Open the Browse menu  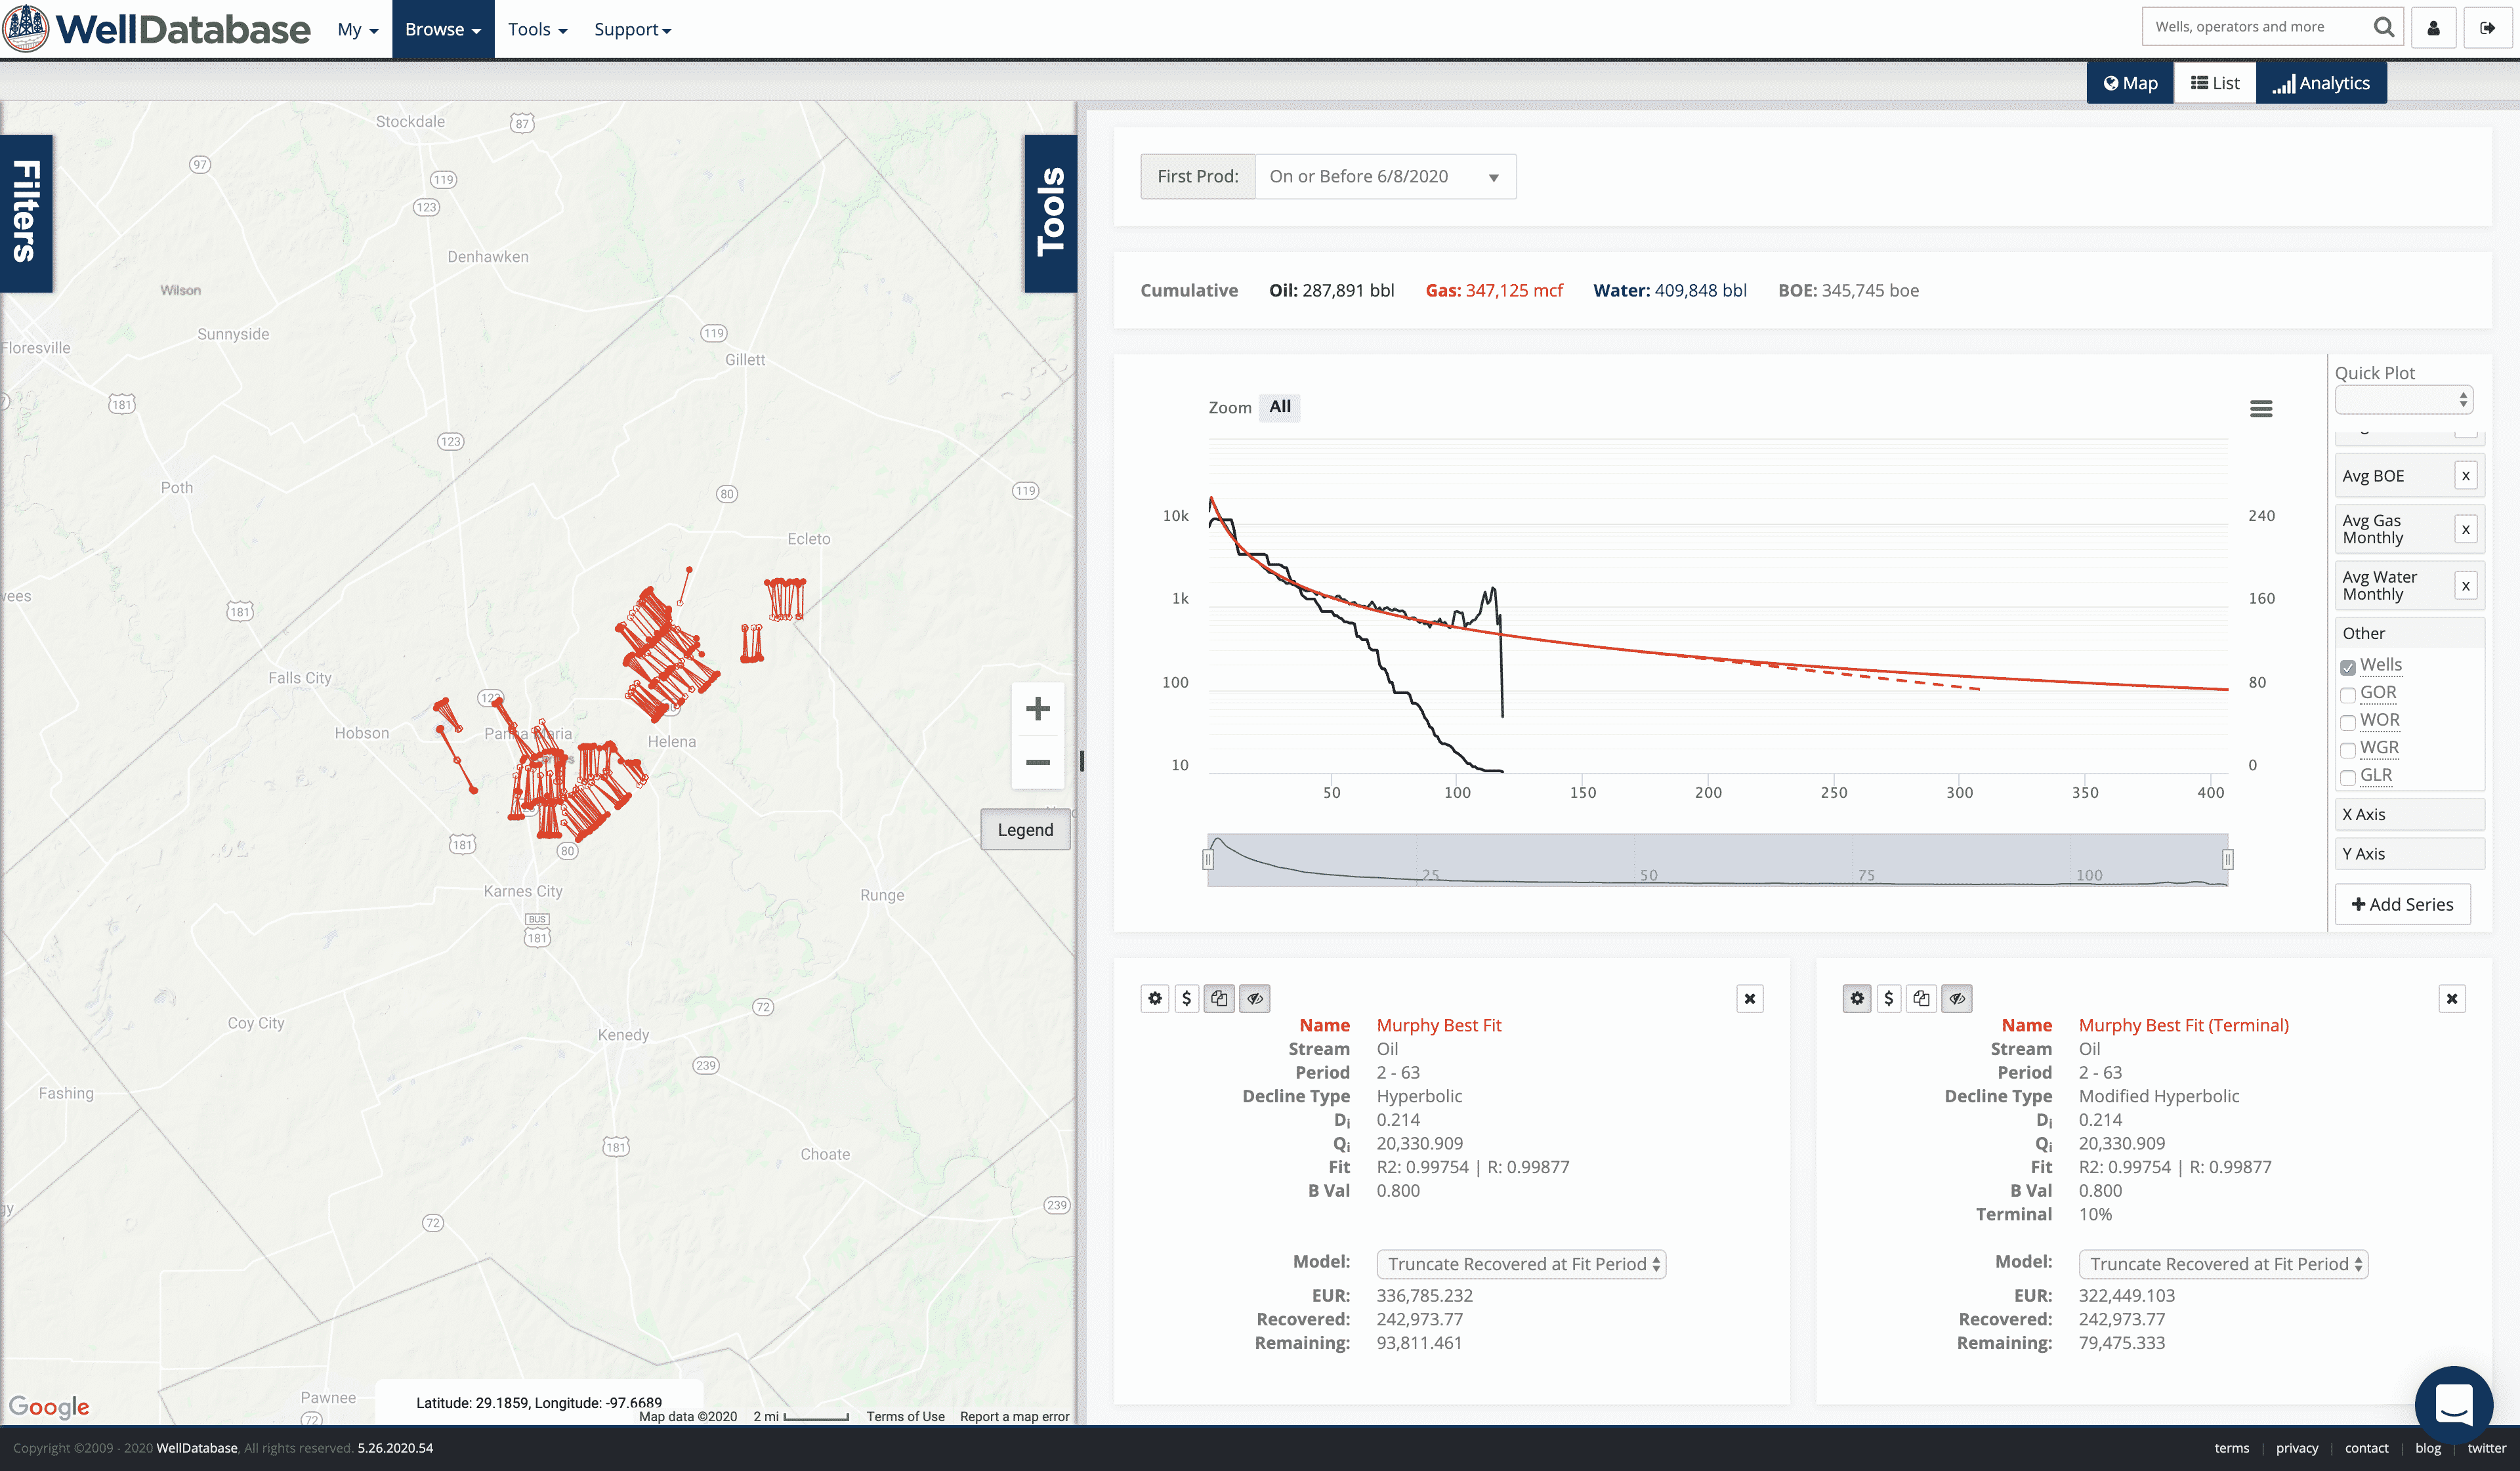443,29
